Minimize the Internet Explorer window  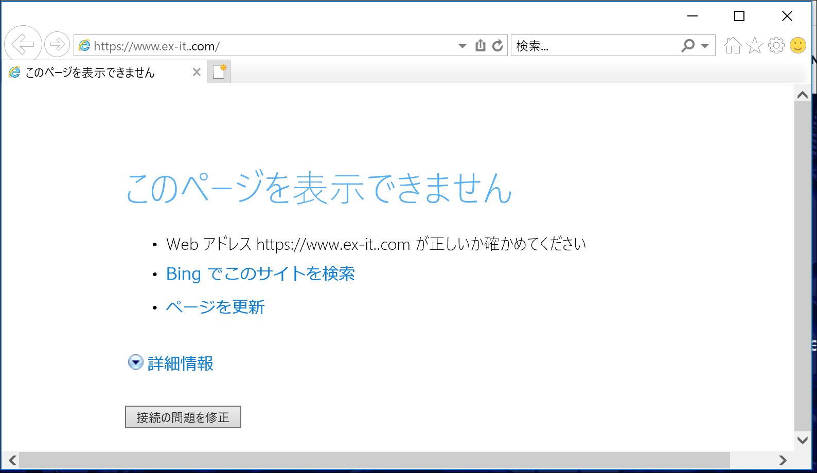click(x=692, y=16)
